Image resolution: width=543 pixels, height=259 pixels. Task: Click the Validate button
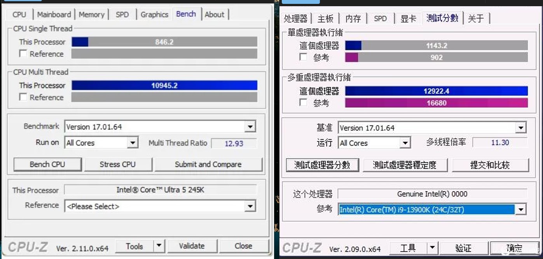click(x=192, y=246)
